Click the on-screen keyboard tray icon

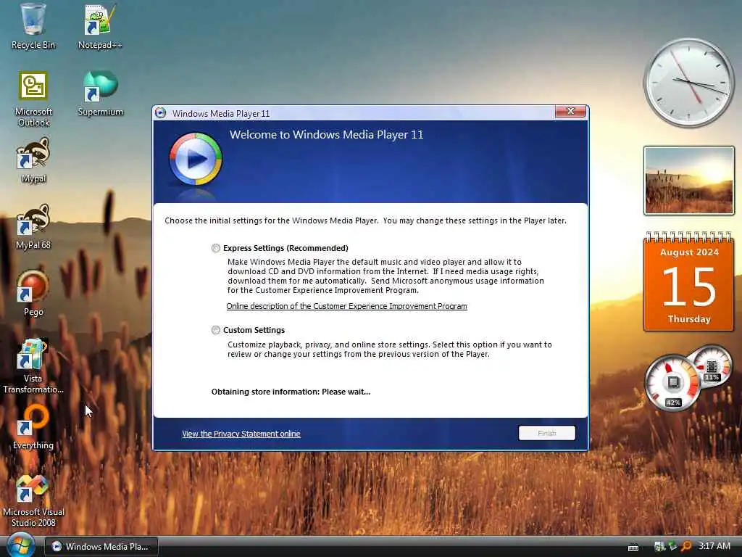633,547
